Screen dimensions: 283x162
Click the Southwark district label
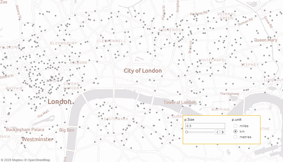pyautogui.click(x=116, y=119)
